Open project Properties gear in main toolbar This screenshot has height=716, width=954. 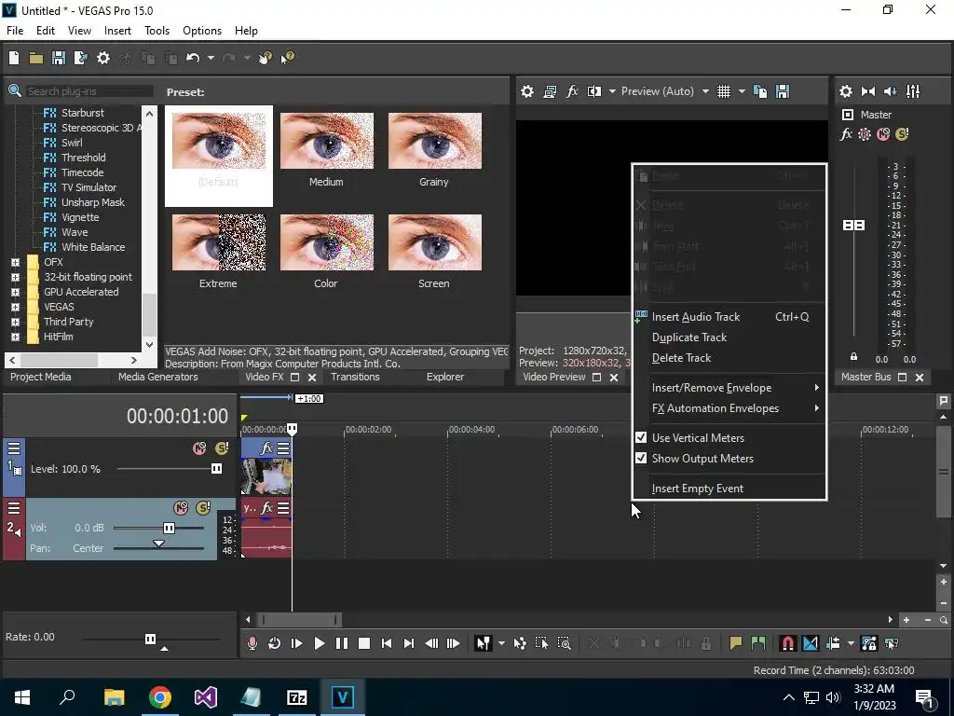click(x=103, y=58)
